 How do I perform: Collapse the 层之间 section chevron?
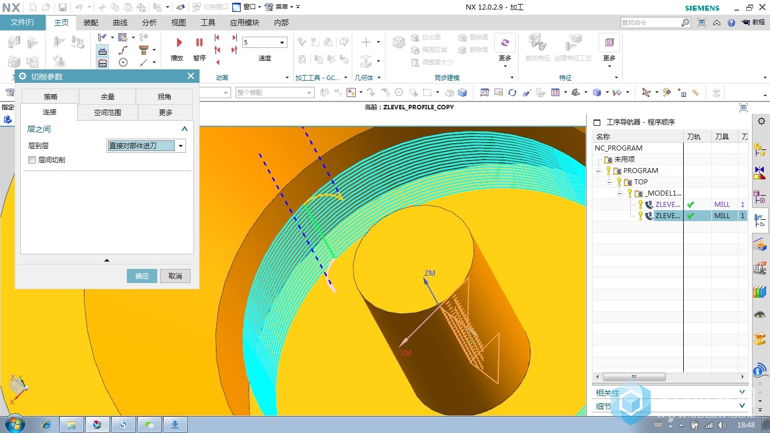tap(184, 129)
